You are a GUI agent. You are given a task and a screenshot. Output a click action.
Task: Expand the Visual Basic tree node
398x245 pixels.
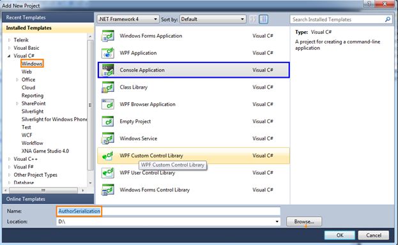tap(10, 48)
